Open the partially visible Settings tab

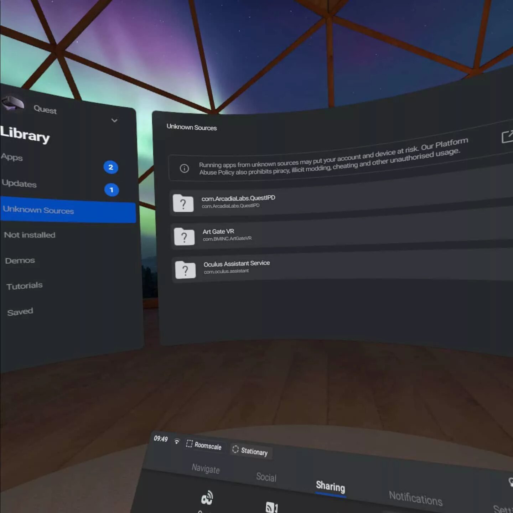coord(503,509)
